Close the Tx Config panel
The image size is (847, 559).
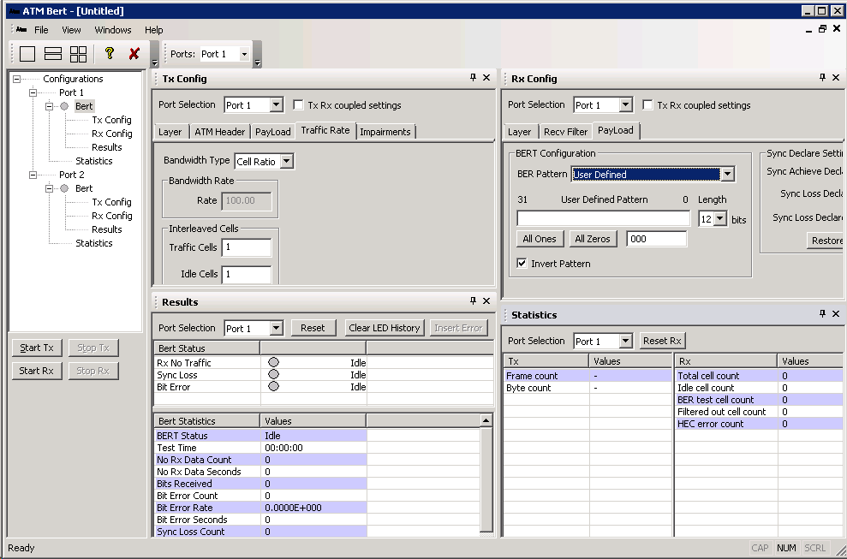(486, 78)
